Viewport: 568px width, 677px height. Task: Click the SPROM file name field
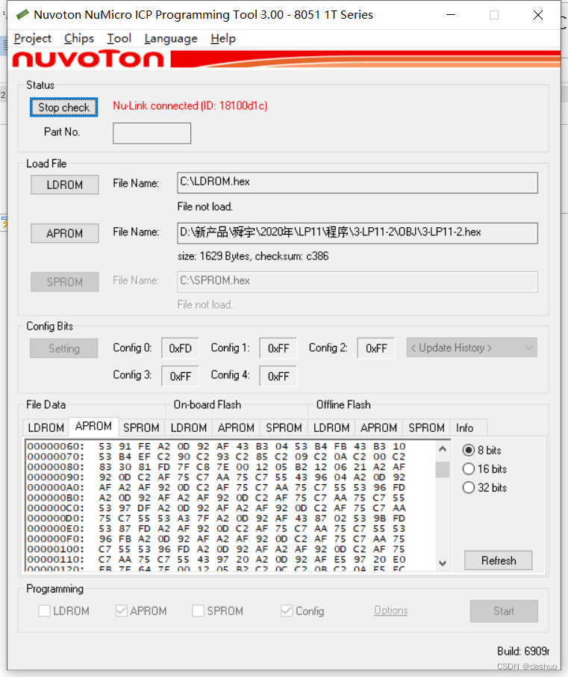click(x=357, y=282)
